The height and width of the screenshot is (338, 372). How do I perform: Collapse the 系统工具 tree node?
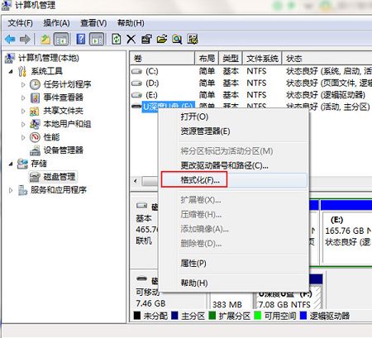click(x=11, y=72)
